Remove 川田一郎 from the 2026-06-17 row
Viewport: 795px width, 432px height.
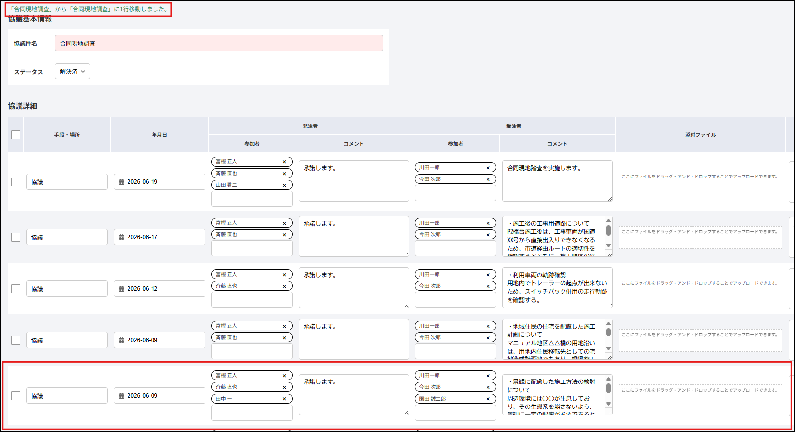[x=488, y=223]
